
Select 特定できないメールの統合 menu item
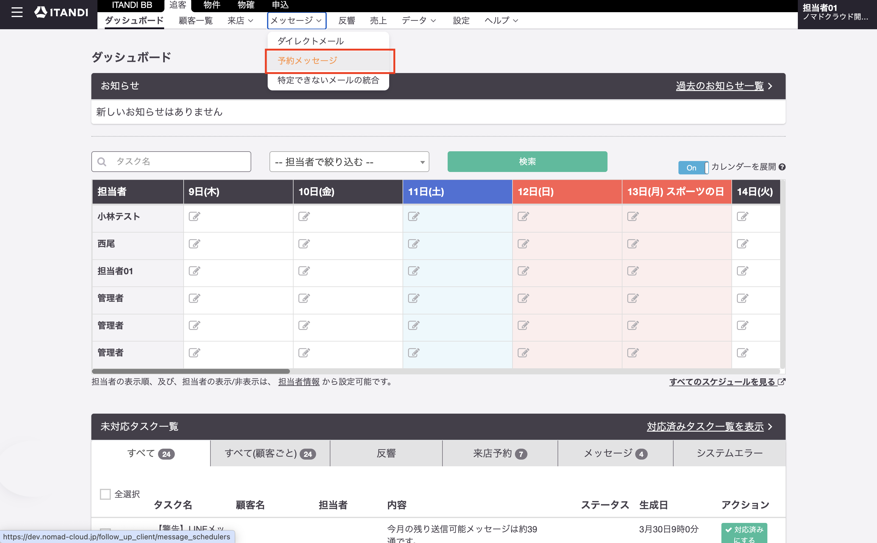tap(328, 80)
